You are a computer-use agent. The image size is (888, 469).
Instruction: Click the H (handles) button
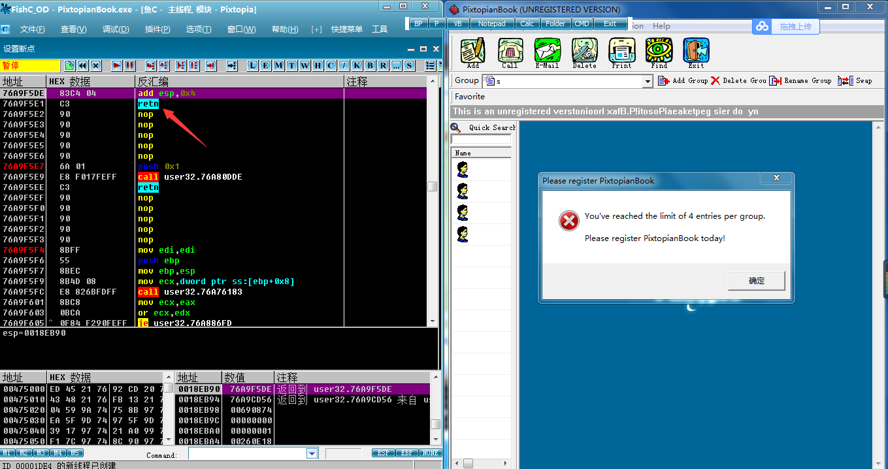(x=318, y=65)
